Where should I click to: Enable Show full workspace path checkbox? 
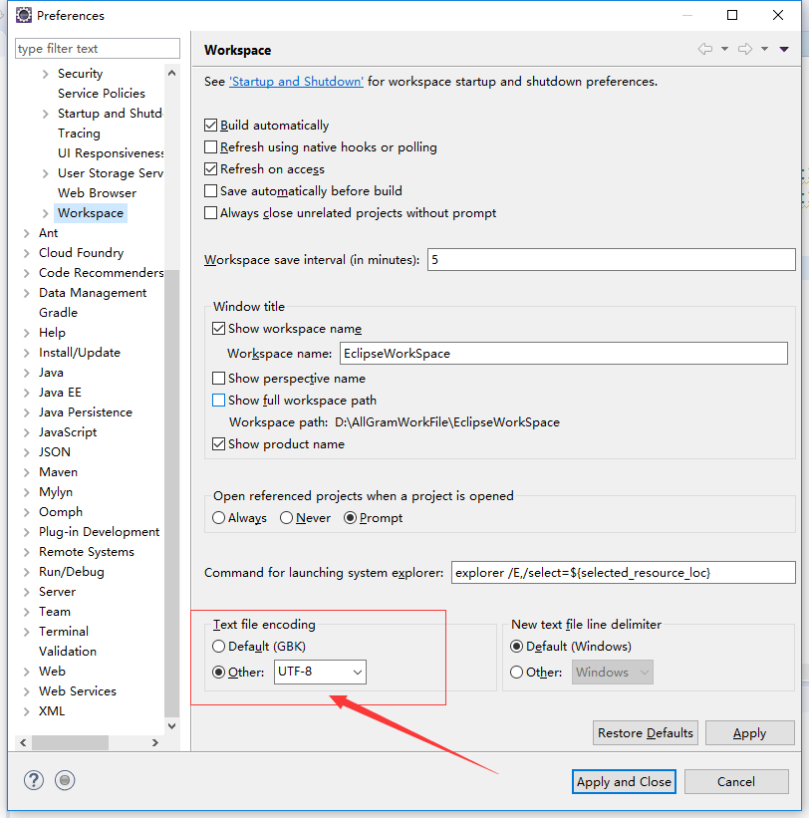[218, 401]
